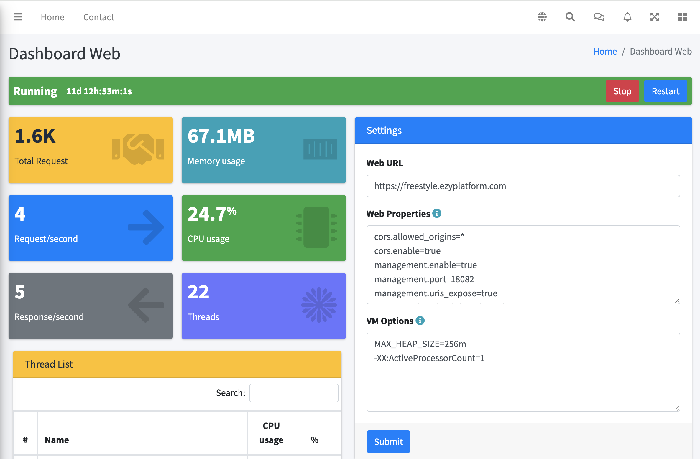Focus the Thread List search box
The image size is (700, 459).
(294, 393)
